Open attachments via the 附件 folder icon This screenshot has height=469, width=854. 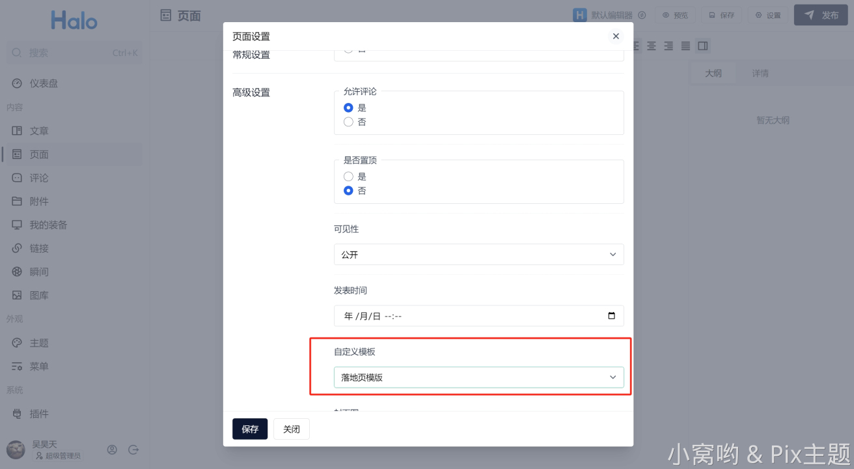[17, 201]
